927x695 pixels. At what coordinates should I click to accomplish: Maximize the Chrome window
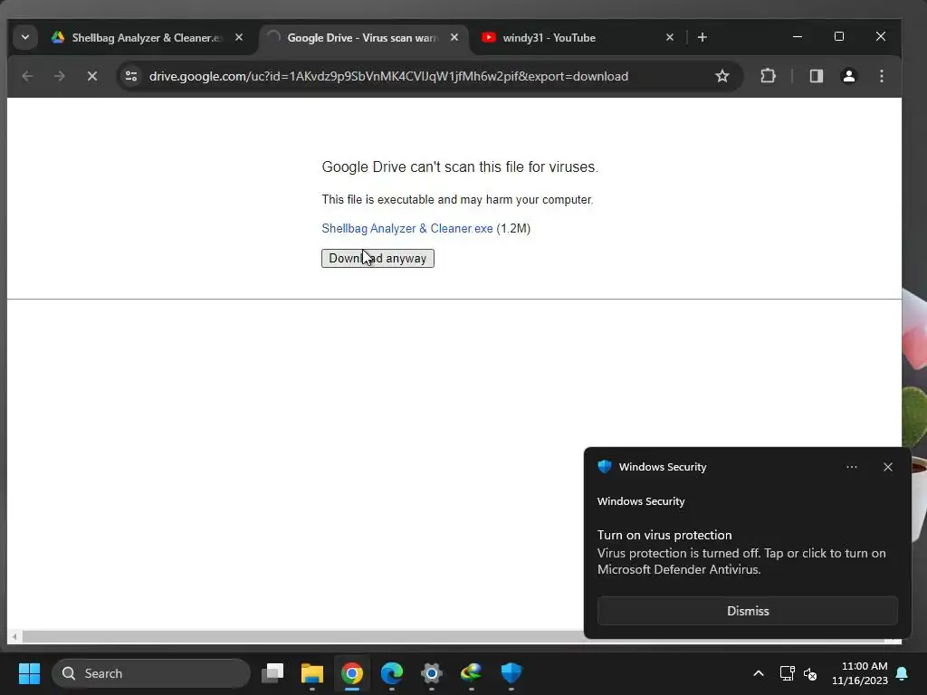click(839, 36)
